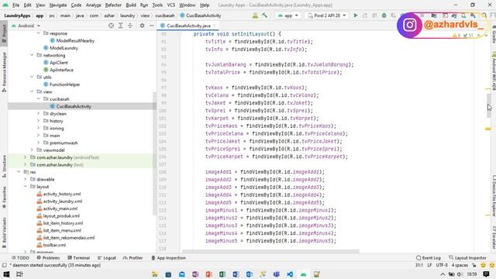Open the App Inspection tool window

click(x=168, y=258)
